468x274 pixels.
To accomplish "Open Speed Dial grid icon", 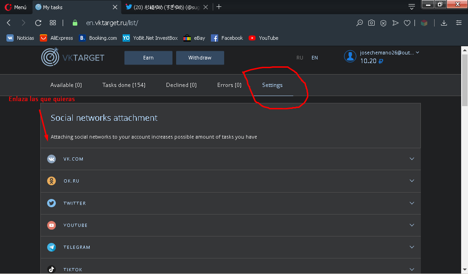I will tap(53, 23).
